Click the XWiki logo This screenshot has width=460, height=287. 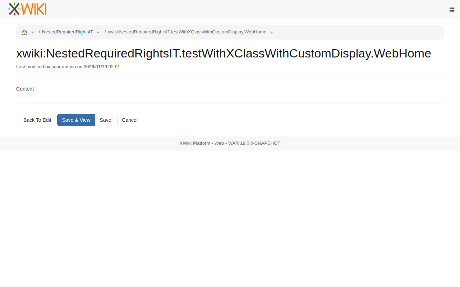coord(27,9)
